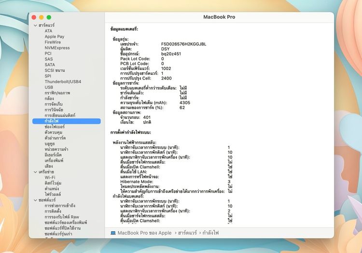Select the SAS sidebar item

pos(49,59)
